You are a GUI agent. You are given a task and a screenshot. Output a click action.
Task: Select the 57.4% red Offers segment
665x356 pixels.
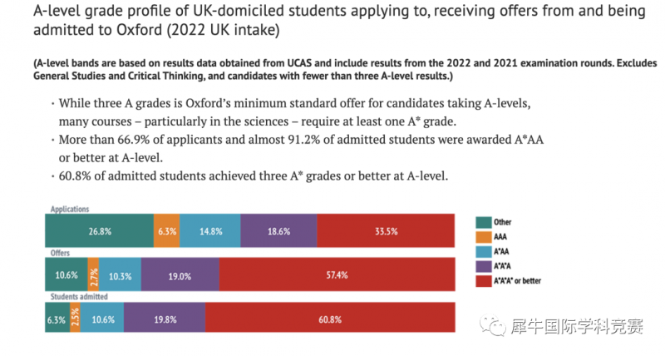click(337, 274)
